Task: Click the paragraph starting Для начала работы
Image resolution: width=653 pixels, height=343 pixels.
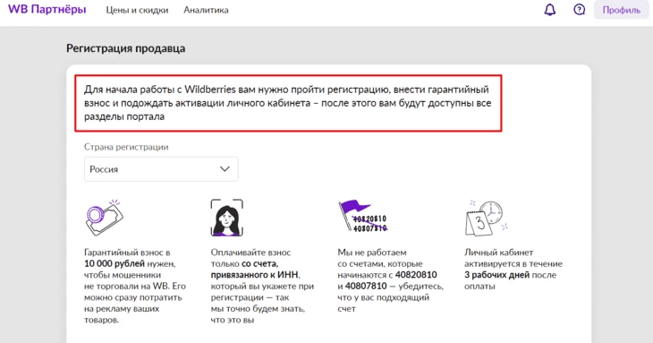Action: click(x=288, y=103)
